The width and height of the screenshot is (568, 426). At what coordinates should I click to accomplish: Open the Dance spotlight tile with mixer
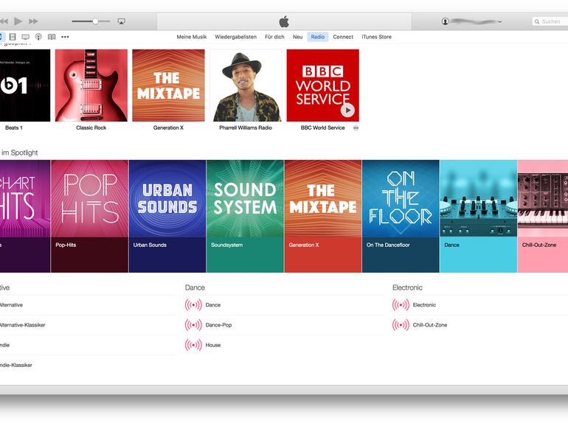coord(479,216)
